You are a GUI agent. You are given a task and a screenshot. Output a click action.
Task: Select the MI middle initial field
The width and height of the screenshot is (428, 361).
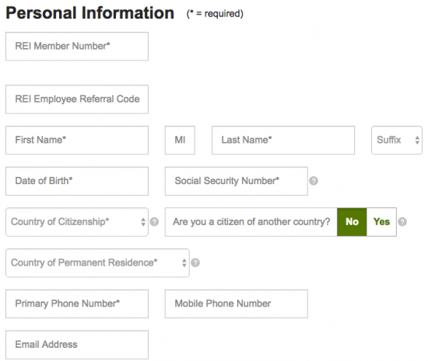[180, 141]
